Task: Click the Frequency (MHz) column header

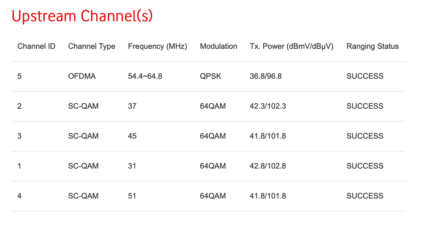Action: (158, 46)
